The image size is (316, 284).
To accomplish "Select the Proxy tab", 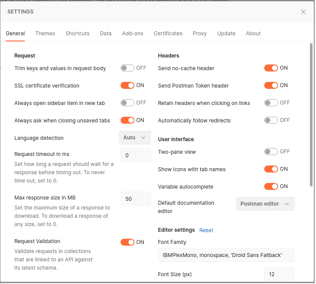I will click(200, 34).
